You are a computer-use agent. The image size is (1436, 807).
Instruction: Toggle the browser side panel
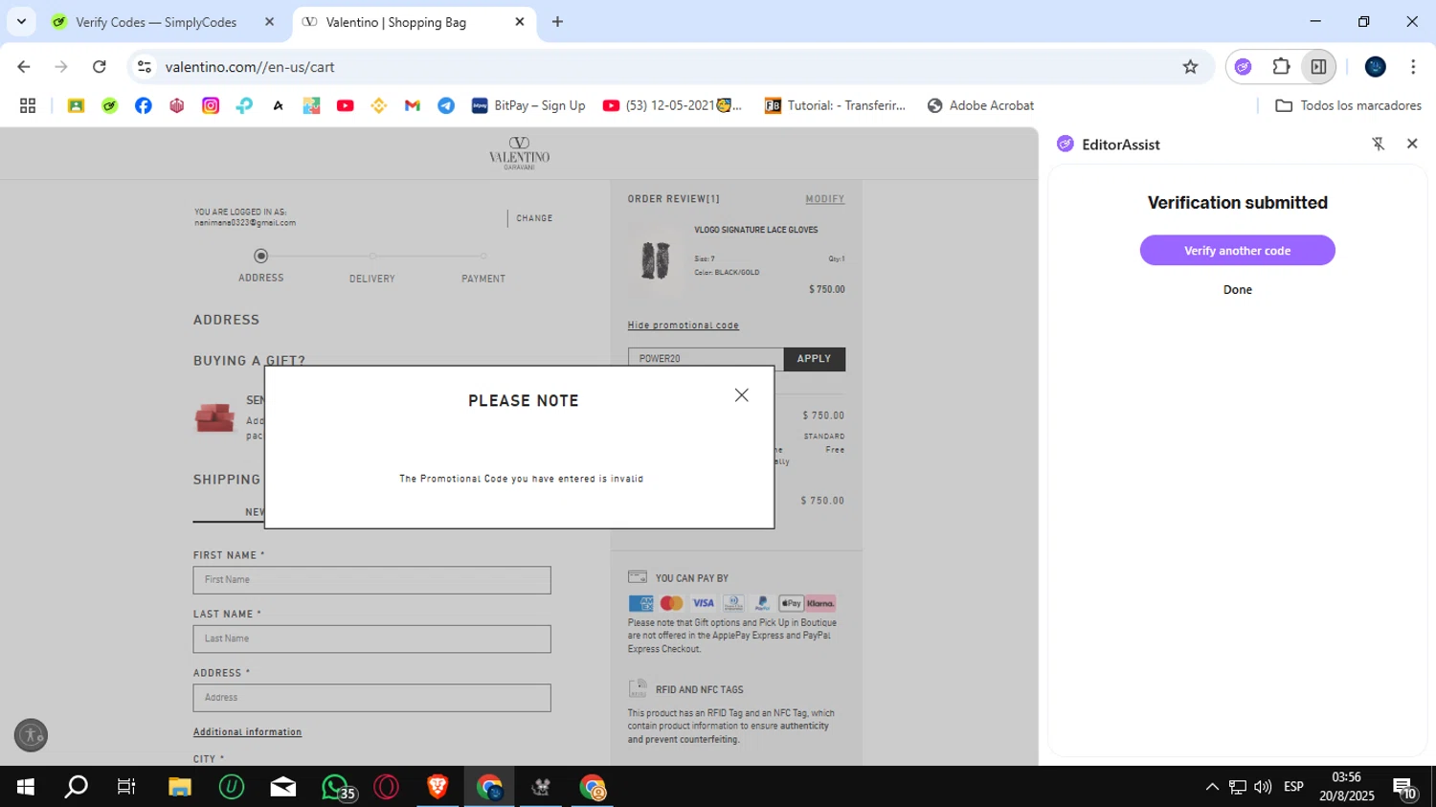[1318, 67]
